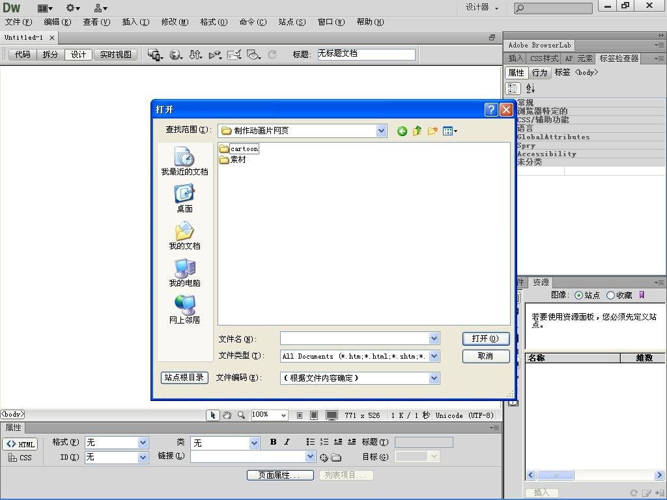Open the Insert menu
This screenshot has width=667, height=500.
135,22
